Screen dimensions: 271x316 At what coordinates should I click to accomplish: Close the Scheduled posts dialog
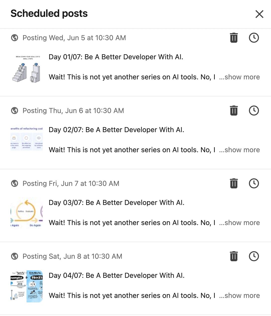[259, 14]
